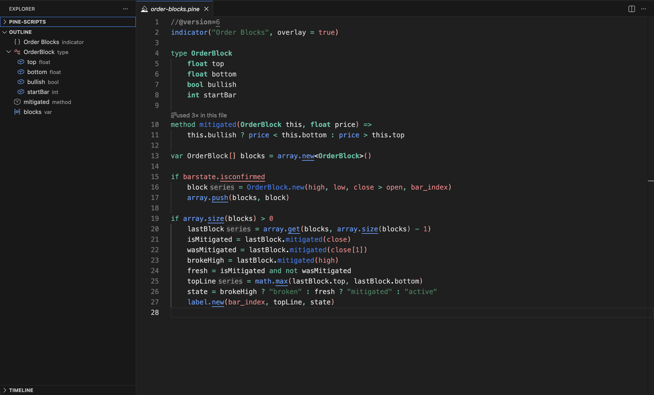Click the series inlay hint on line 16

tap(222, 187)
